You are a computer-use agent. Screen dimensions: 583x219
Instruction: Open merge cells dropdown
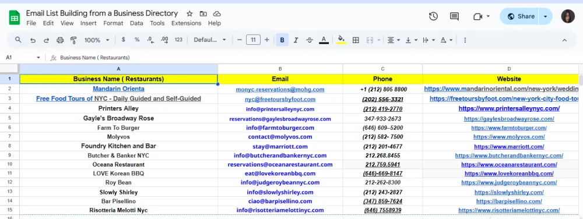[379, 40]
